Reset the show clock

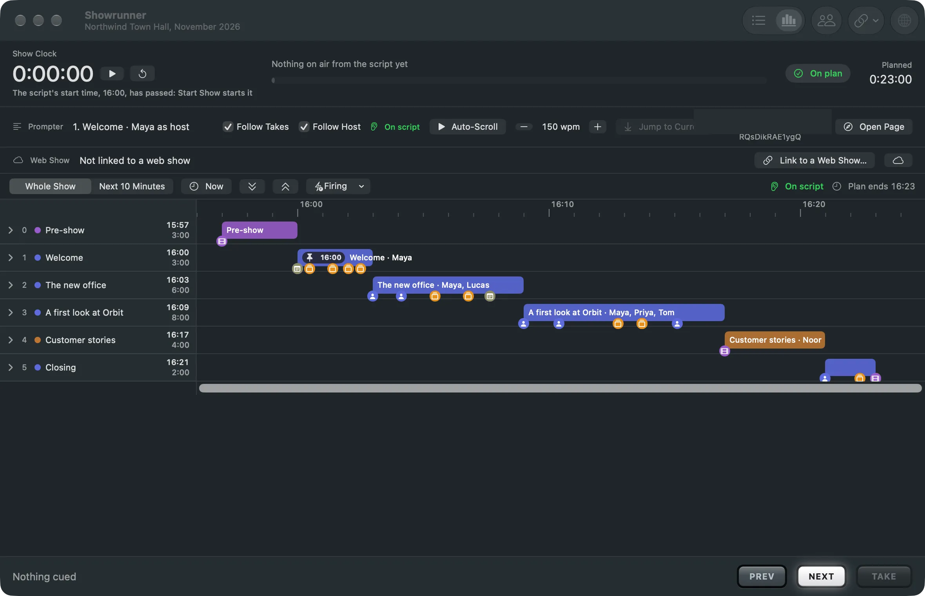coord(143,73)
